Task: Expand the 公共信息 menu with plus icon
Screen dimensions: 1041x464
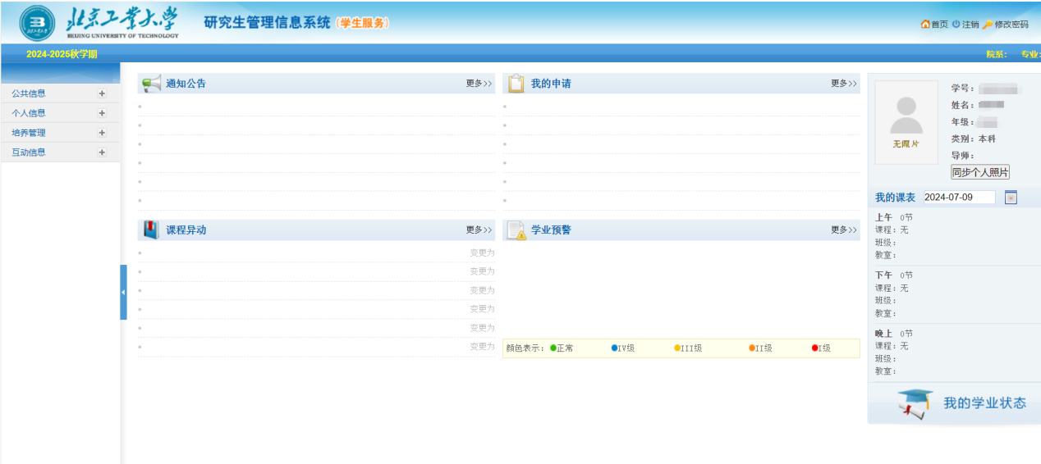Action: (x=102, y=93)
